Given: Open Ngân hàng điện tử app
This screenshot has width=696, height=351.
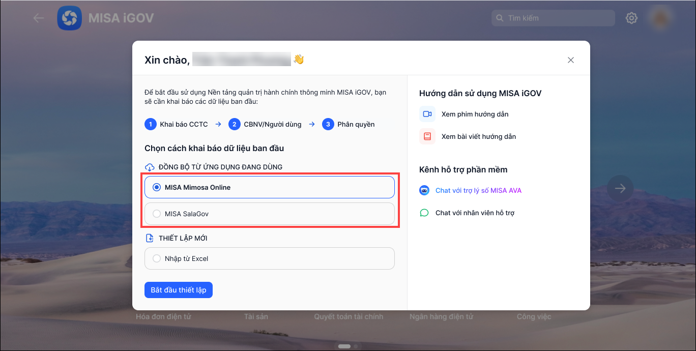Looking at the screenshot, I should (441, 316).
